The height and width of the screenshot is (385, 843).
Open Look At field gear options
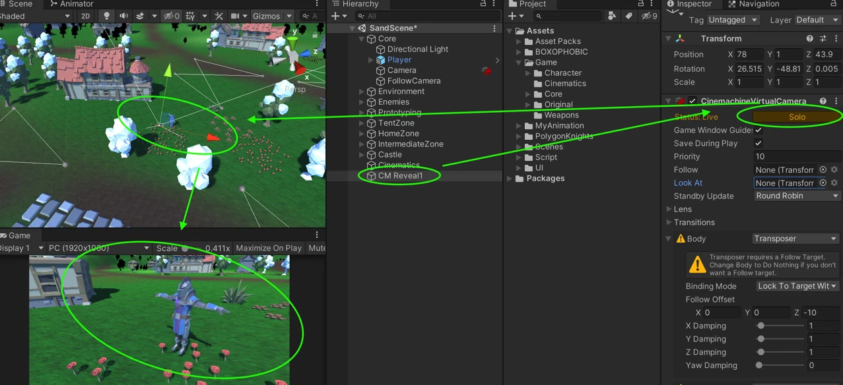tap(834, 183)
